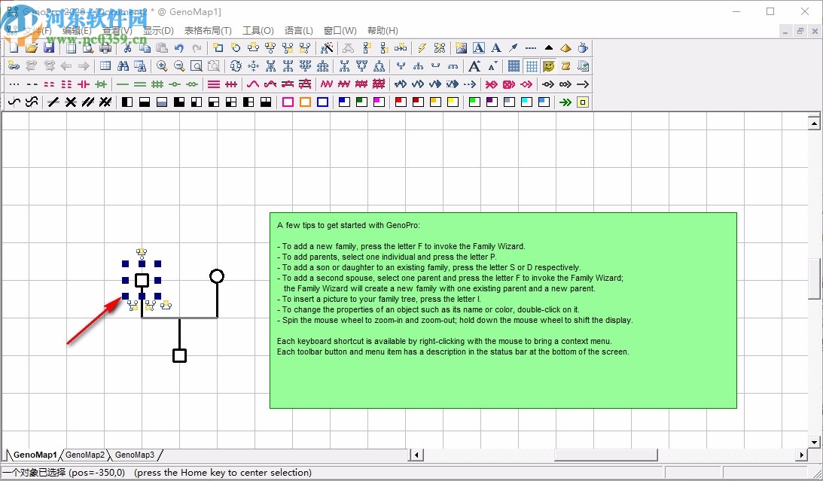Select the pink square border color
Screen dimensions: 823x481
(x=288, y=102)
